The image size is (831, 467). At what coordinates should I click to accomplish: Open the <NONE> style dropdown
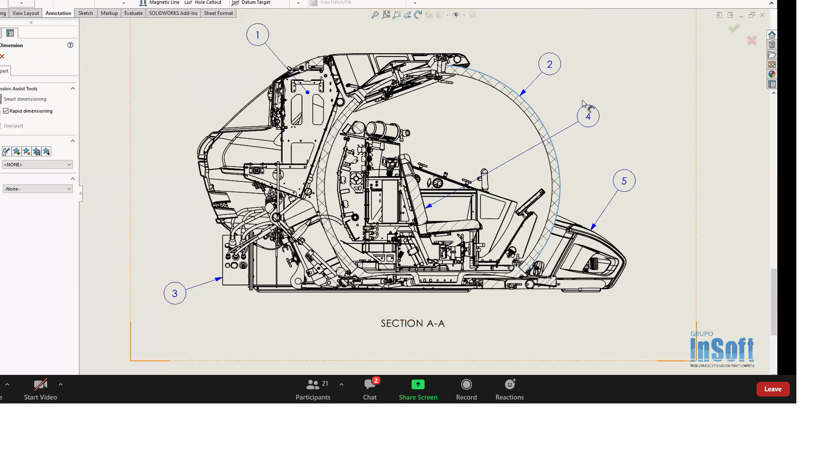pyautogui.click(x=37, y=164)
